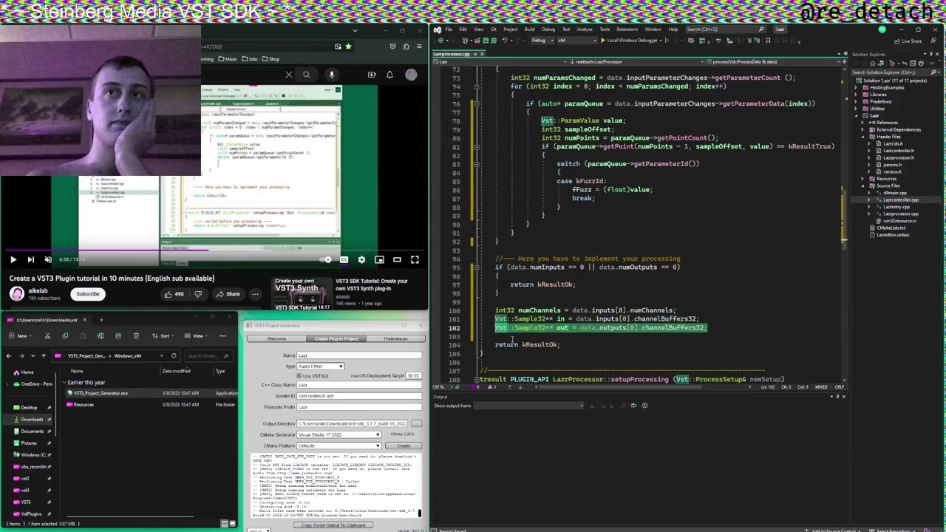Screen dimensions: 946x532
Task: Seek on the YouTube video progress bar
Action: coord(214,249)
